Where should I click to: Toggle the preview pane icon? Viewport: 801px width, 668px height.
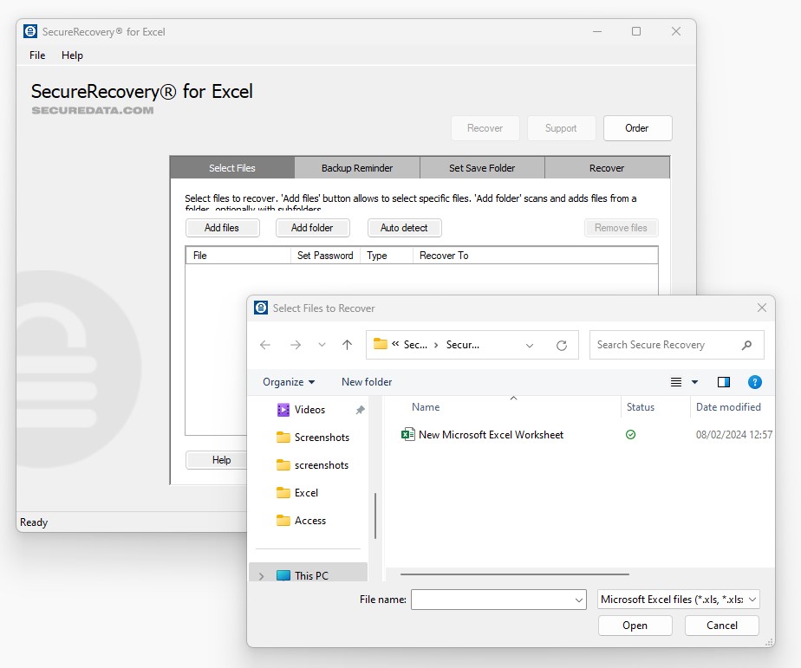click(x=724, y=382)
